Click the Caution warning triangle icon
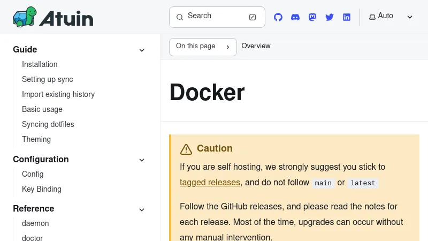Viewport: 428px width, 241px height. (186, 149)
